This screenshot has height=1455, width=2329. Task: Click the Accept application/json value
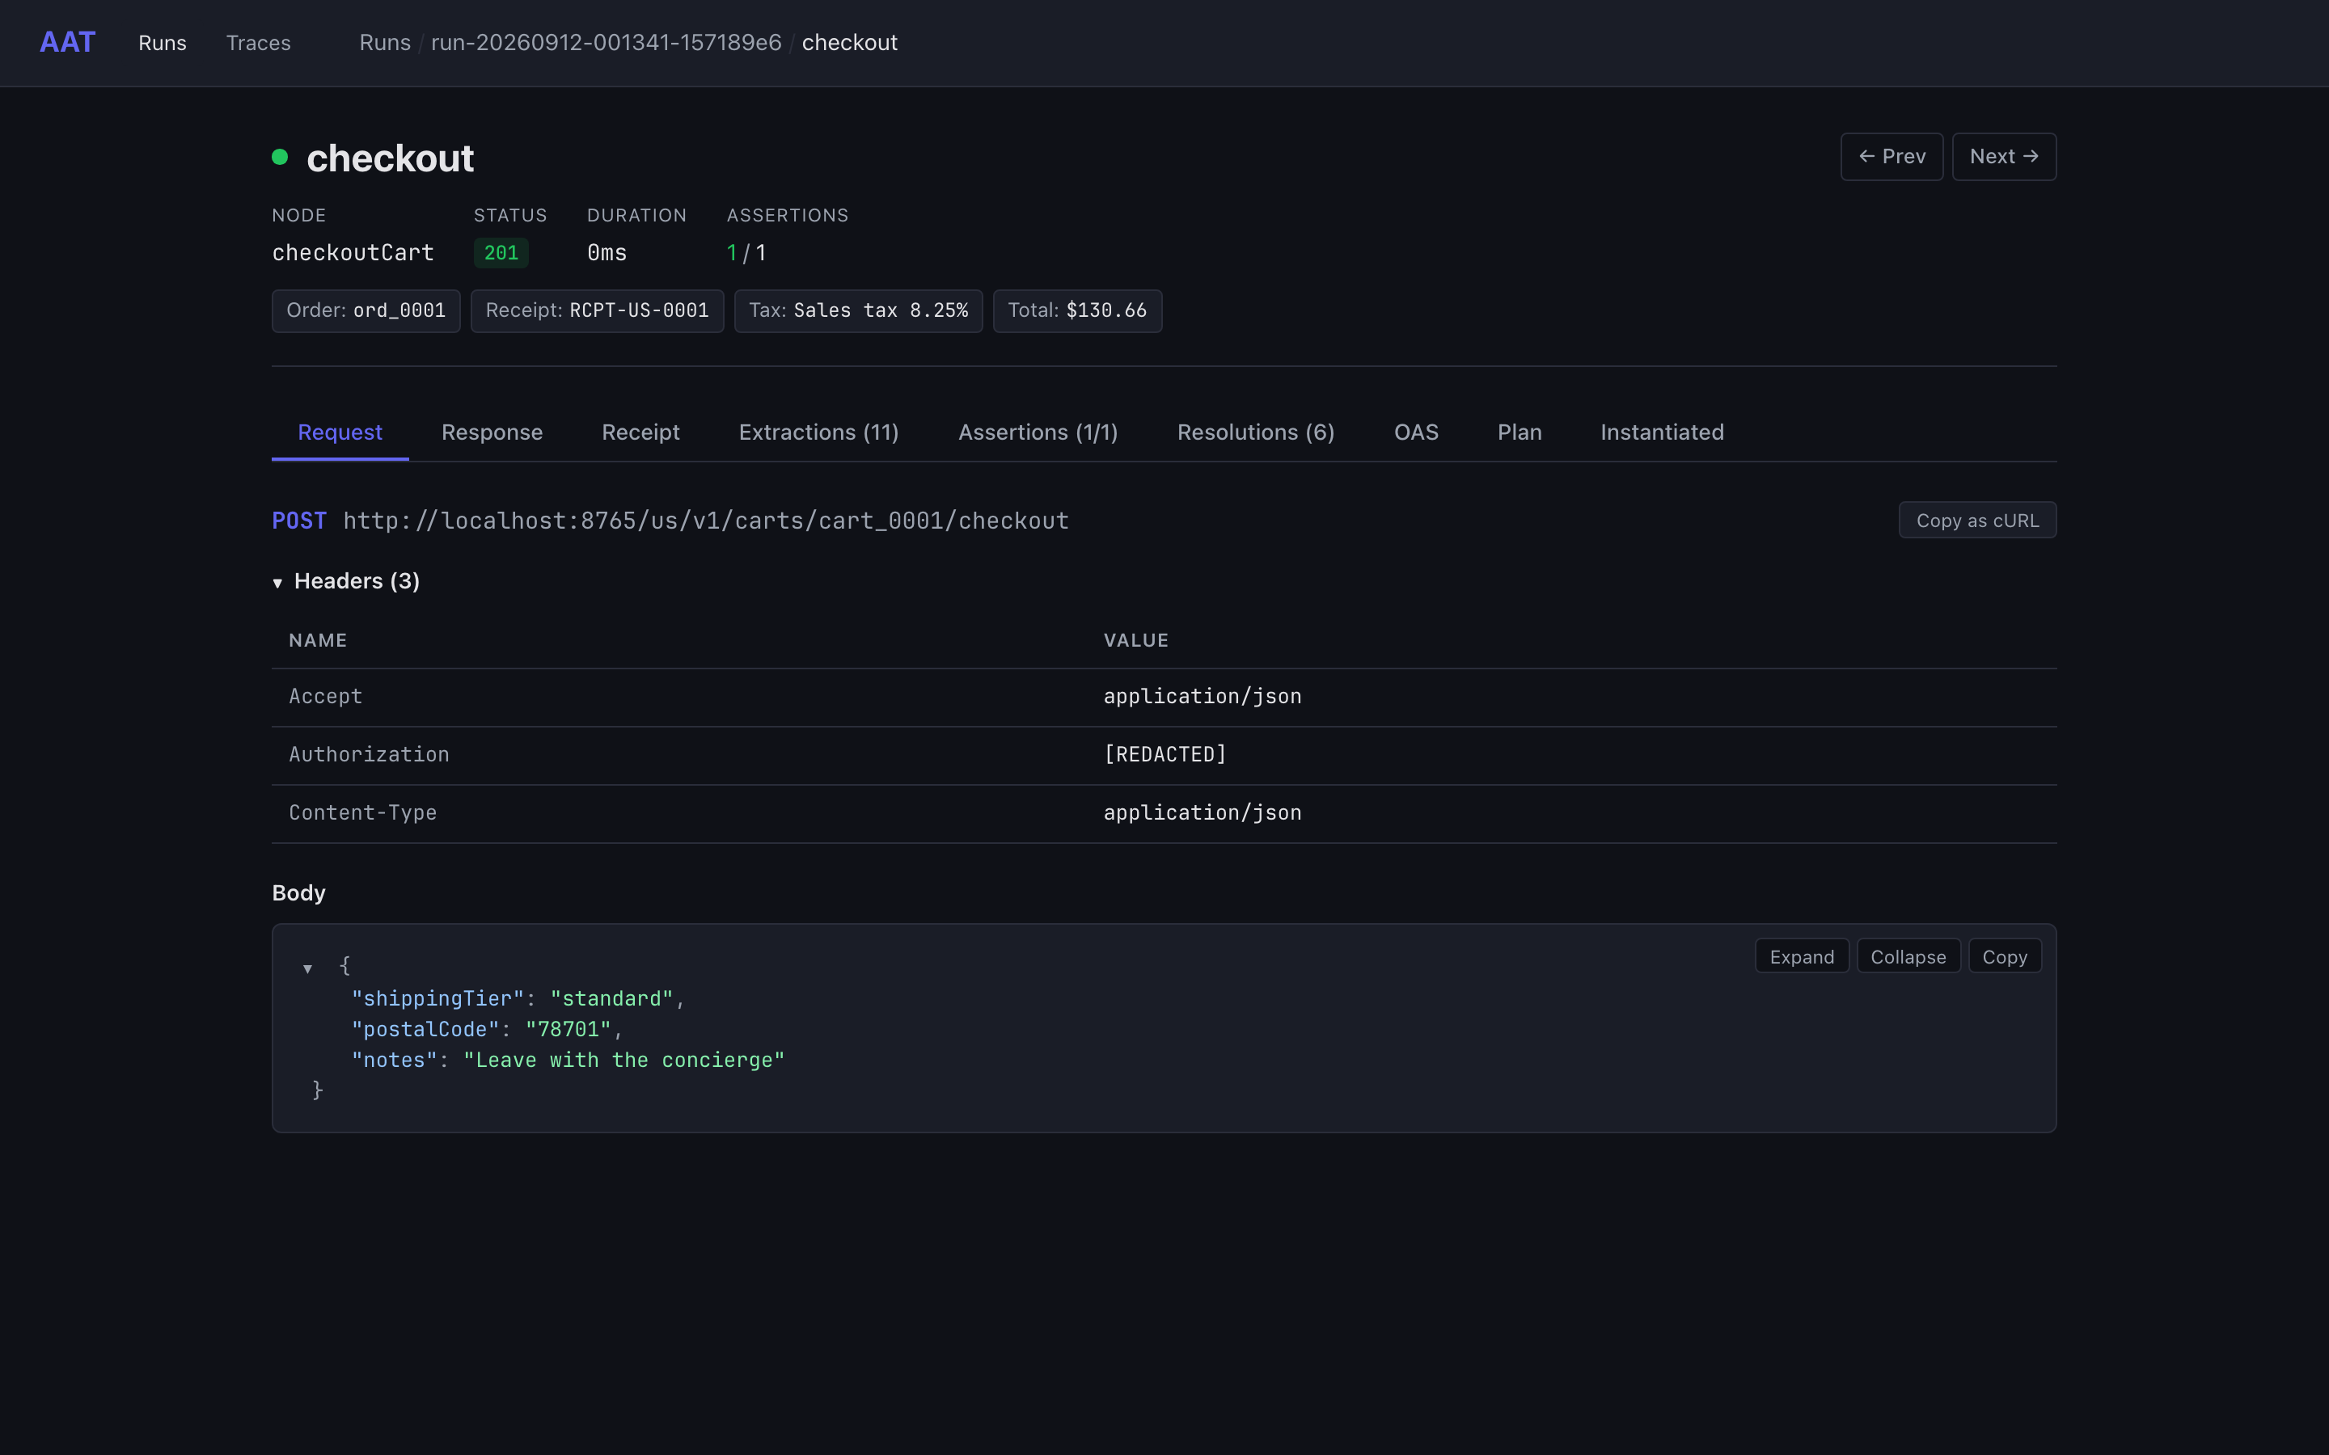(x=1202, y=697)
